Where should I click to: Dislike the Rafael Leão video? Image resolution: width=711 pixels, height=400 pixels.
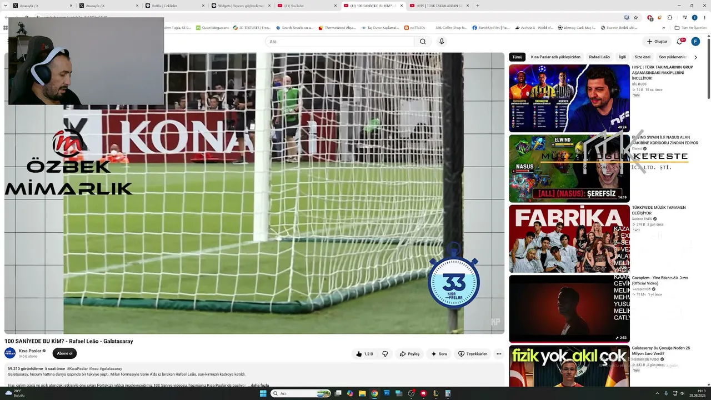tap(385, 354)
